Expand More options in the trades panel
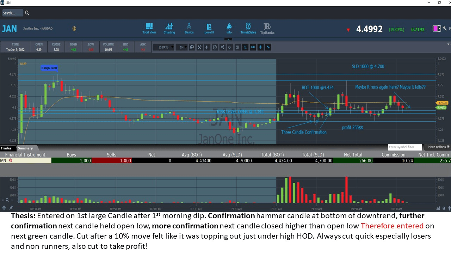The width and height of the screenshot is (451, 253). pos(439,147)
